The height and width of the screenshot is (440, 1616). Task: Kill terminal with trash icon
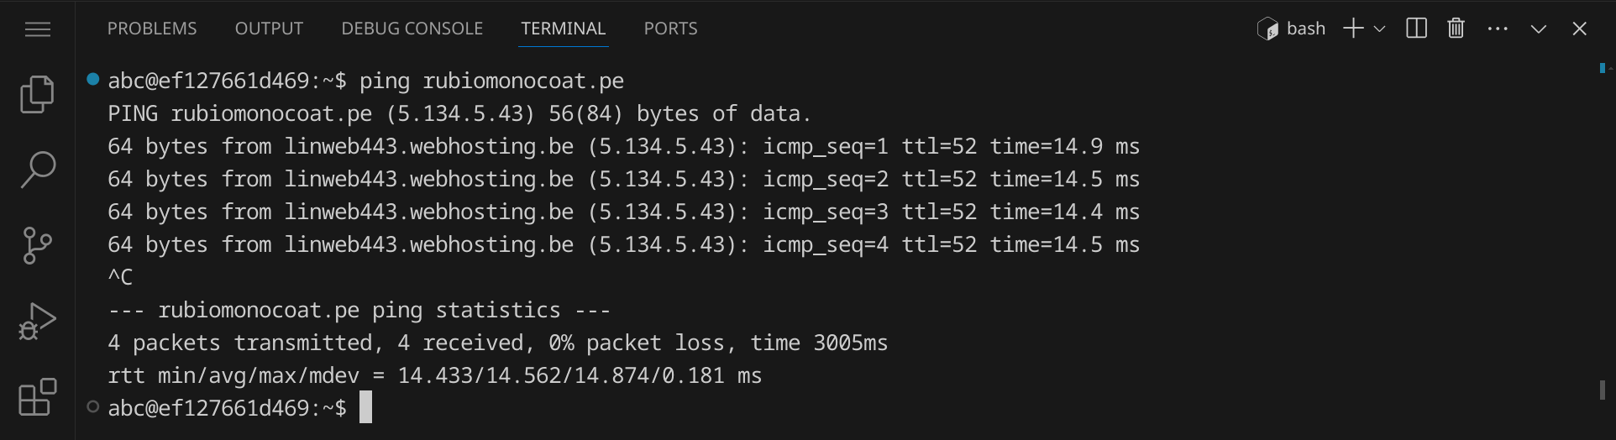[x=1456, y=29]
